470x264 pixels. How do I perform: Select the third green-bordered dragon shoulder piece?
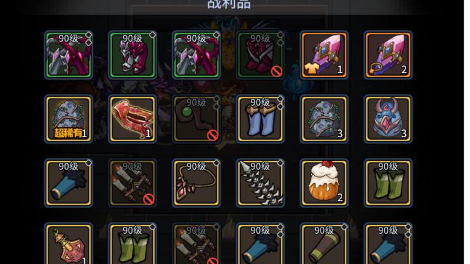pyautogui.click(x=196, y=55)
